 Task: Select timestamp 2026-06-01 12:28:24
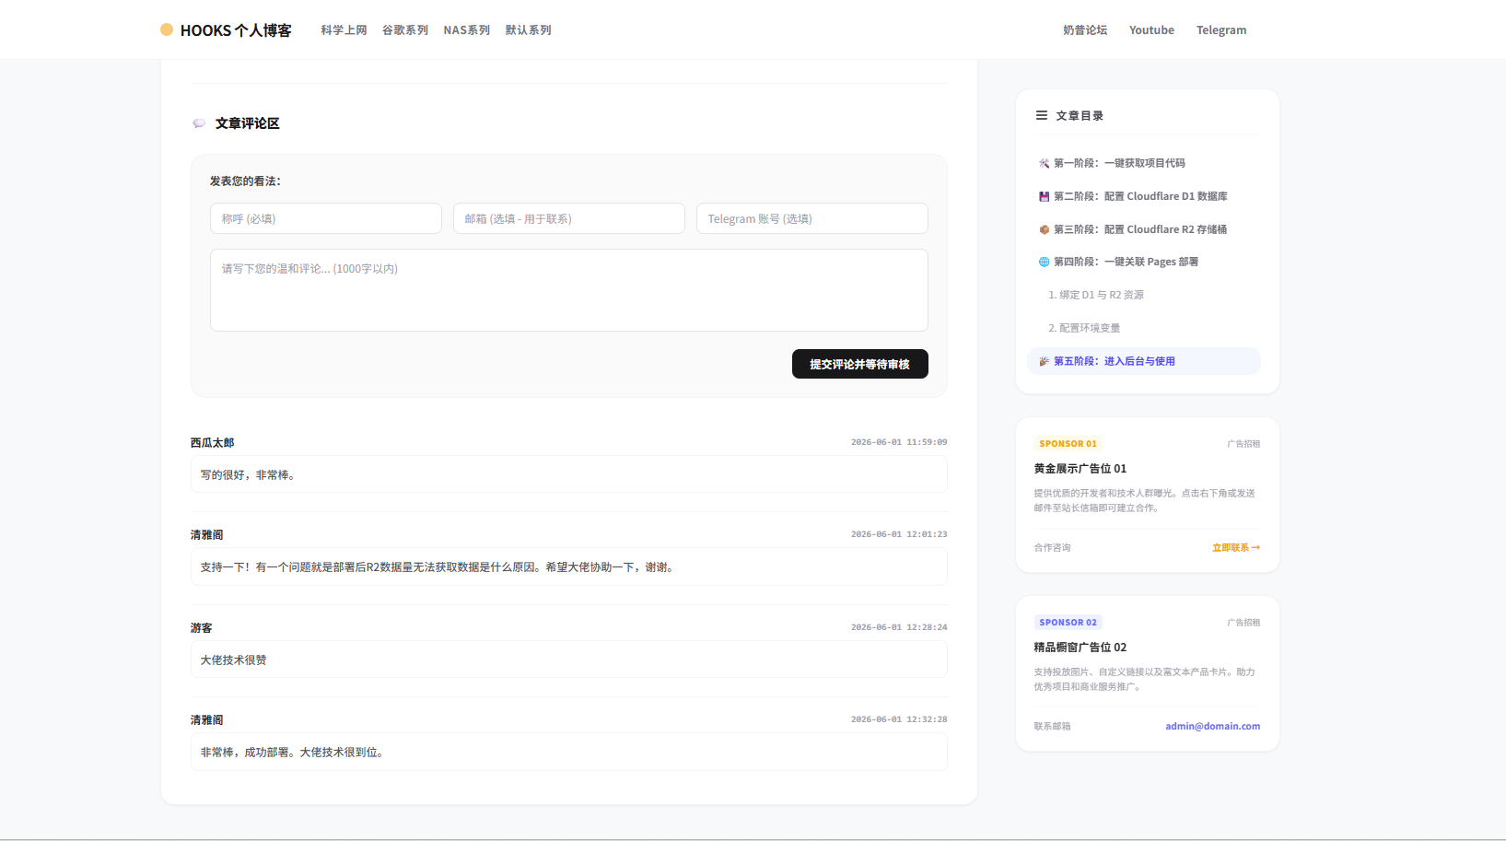click(x=899, y=627)
